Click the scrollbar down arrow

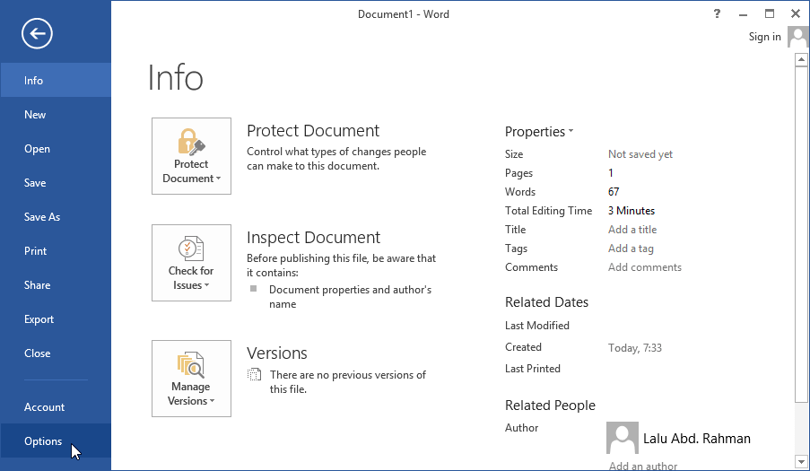pos(801,462)
